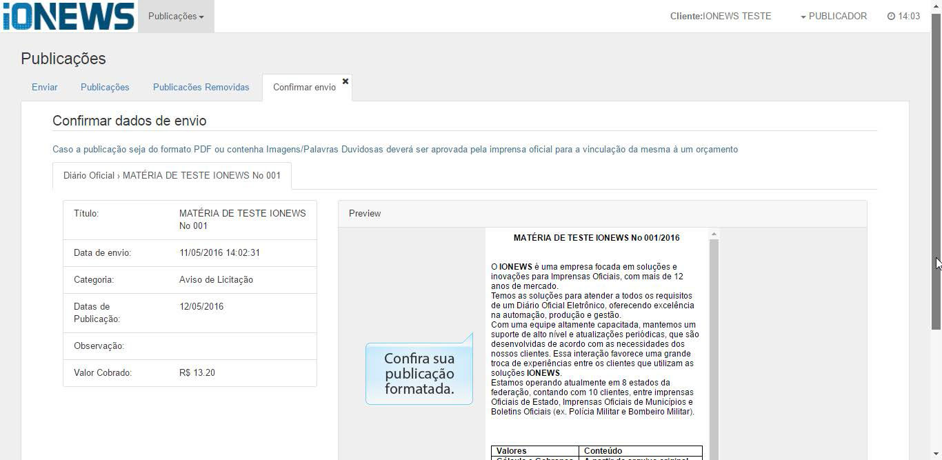Click the Valor Cobrado R$ 13.20
The image size is (942, 460).
197,372
